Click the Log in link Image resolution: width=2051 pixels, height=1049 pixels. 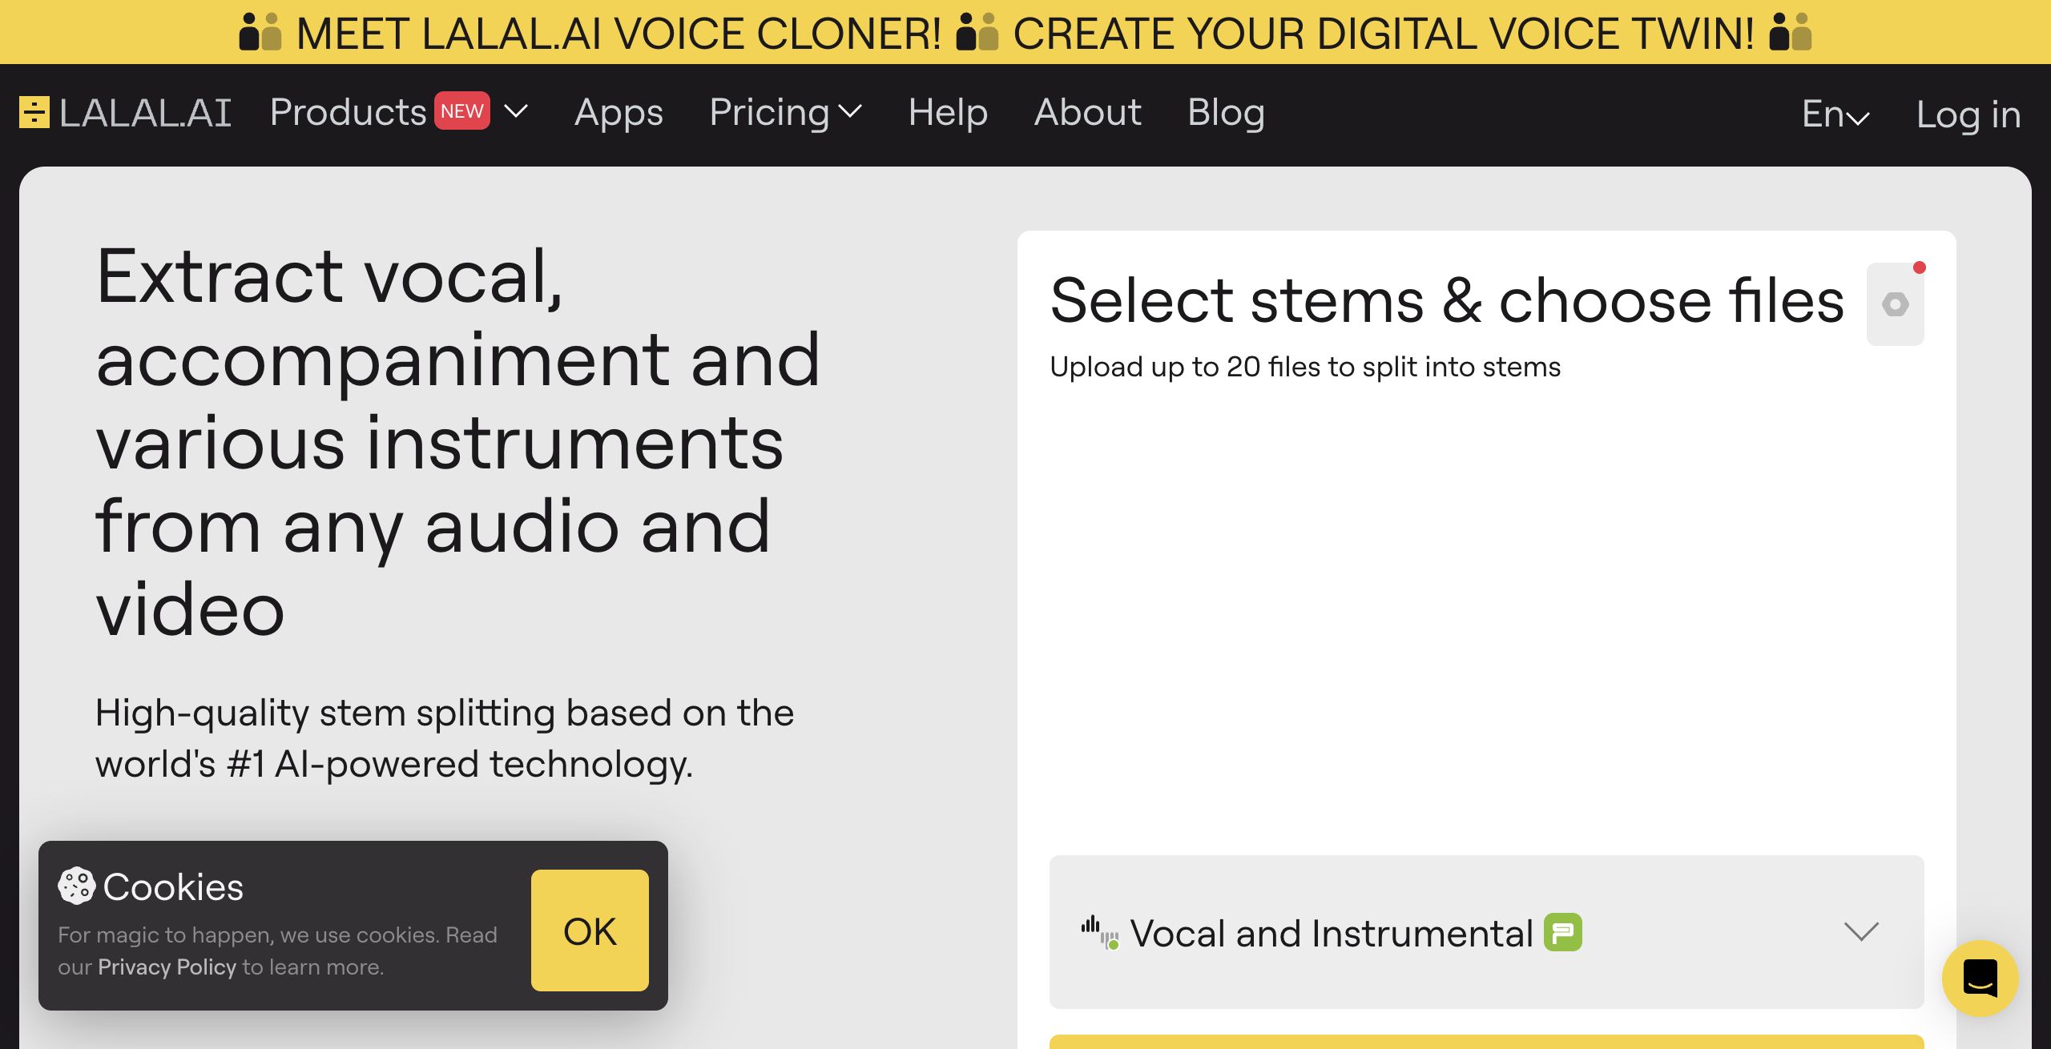(x=1968, y=115)
